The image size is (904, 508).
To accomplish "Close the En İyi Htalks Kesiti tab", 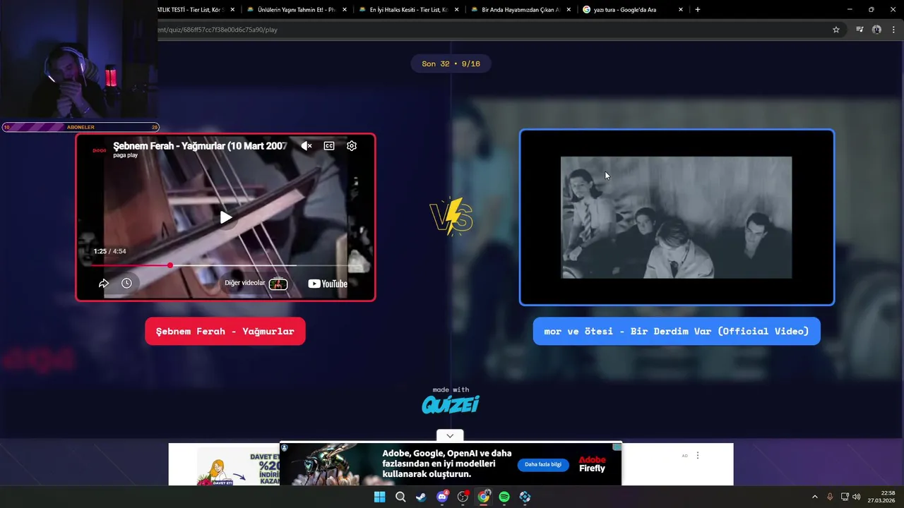I will click(456, 10).
